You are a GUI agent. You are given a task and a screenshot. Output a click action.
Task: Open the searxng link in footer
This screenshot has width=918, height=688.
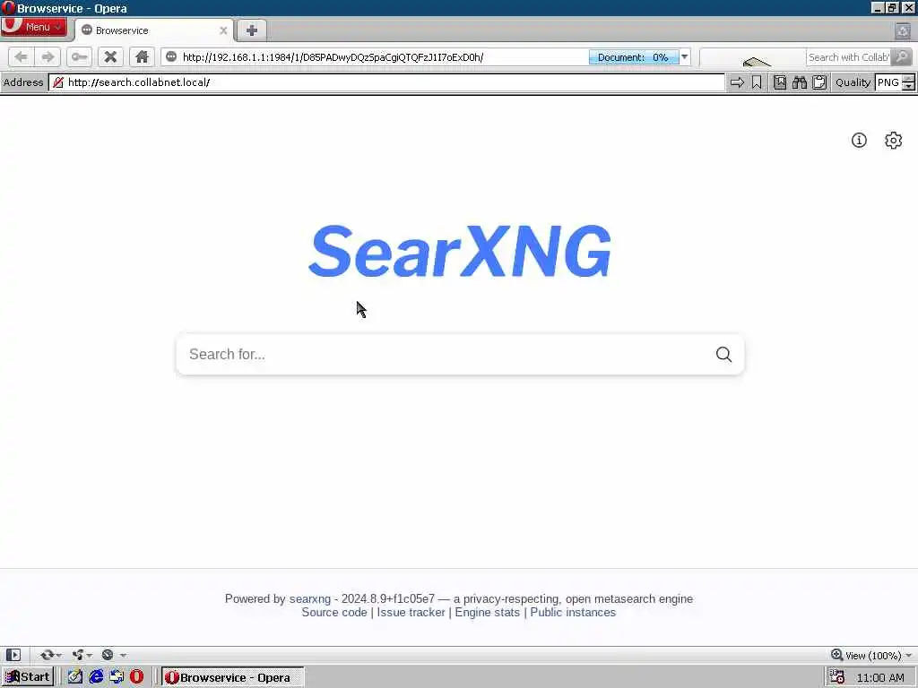click(x=309, y=598)
